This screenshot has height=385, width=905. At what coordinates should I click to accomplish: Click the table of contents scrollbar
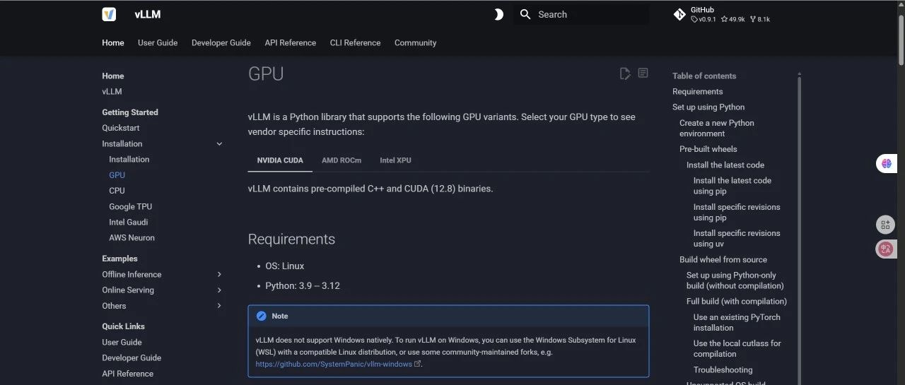coord(800,212)
